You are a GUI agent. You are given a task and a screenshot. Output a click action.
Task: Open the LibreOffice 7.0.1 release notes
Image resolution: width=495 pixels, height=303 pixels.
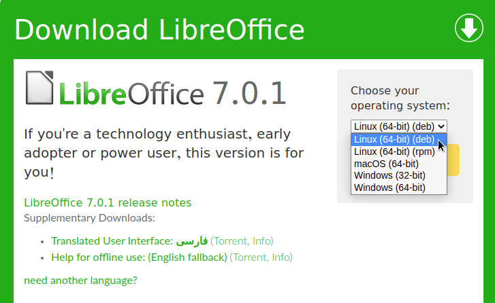tap(108, 202)
